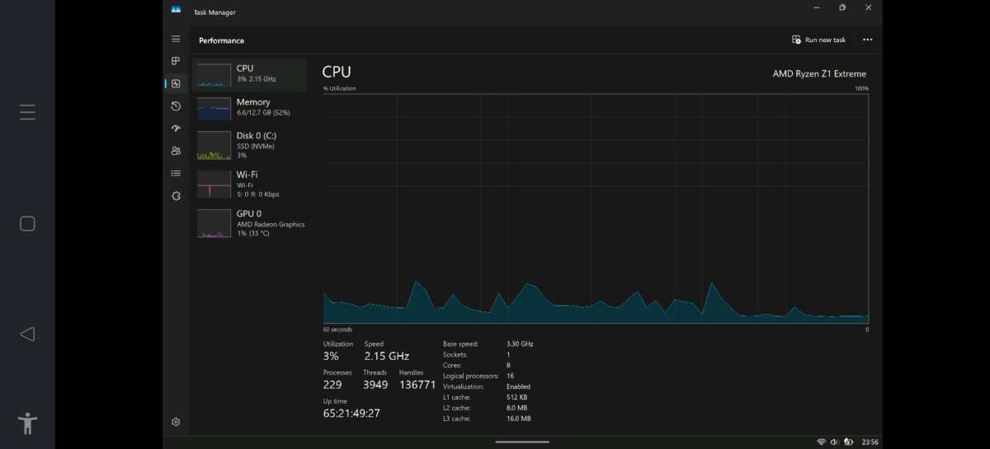This screenshot has width=990, height=449.
Task: Select the Memory performance entry
Action: pyautogui.click(x=249, y=107)
